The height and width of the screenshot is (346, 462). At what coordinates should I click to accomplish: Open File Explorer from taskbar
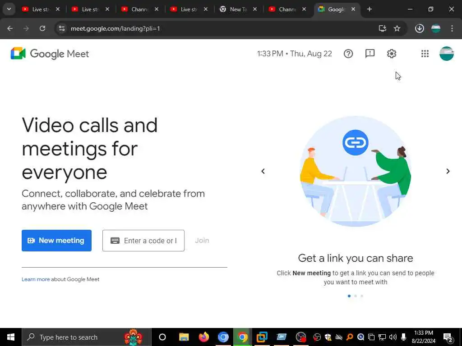point(184,337)
